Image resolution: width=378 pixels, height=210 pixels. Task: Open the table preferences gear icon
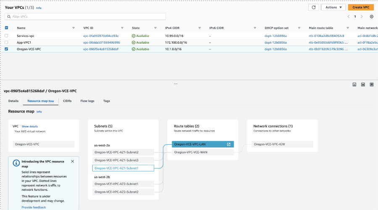pyautogui.click(x=371, y=17)
